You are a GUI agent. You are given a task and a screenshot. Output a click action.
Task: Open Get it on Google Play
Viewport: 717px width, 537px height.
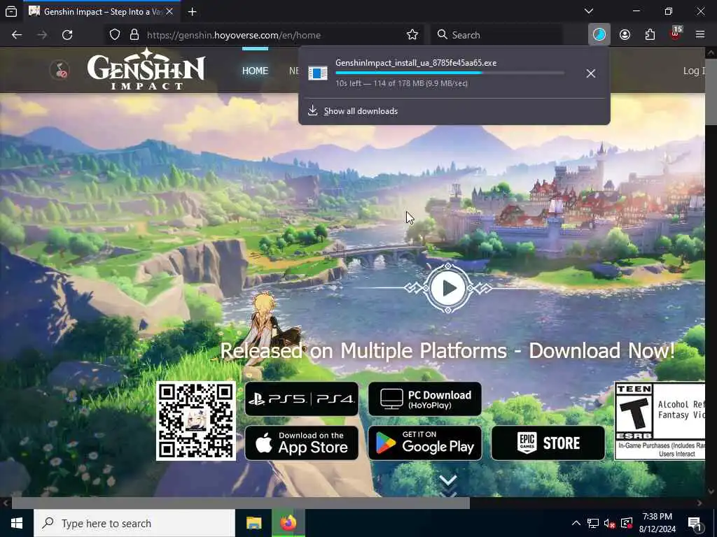[425, 443]
